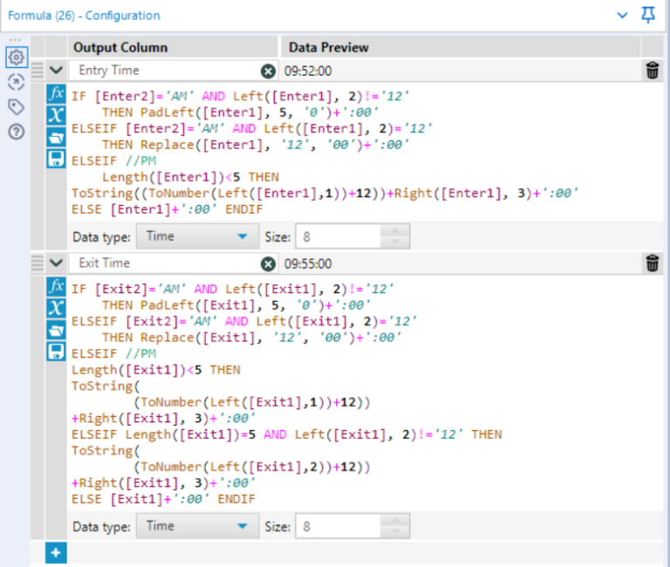670x567 pixels.
Task: Clear the Exit Time output column
Action: point(268,263)
